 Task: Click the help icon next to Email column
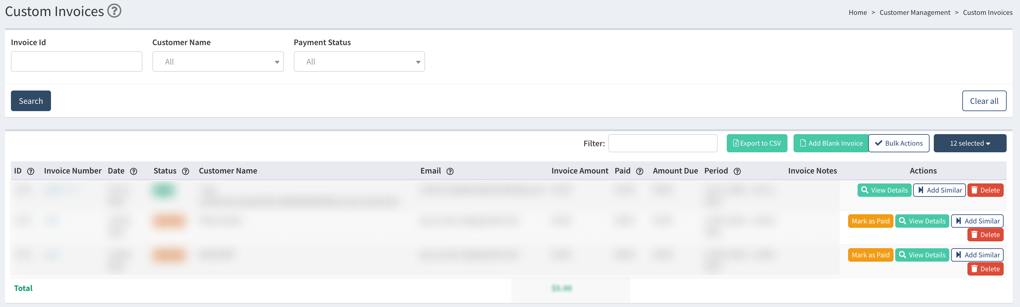pyautogui.click(x=450, y=171)
